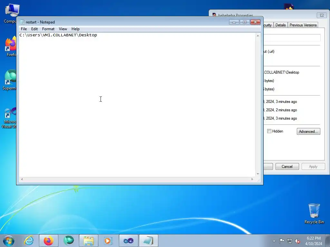Image resolution: width=330 pixels, height=247 pixels.
Task: Open Windows Explorer from taskbar
Action: [89, 241]
